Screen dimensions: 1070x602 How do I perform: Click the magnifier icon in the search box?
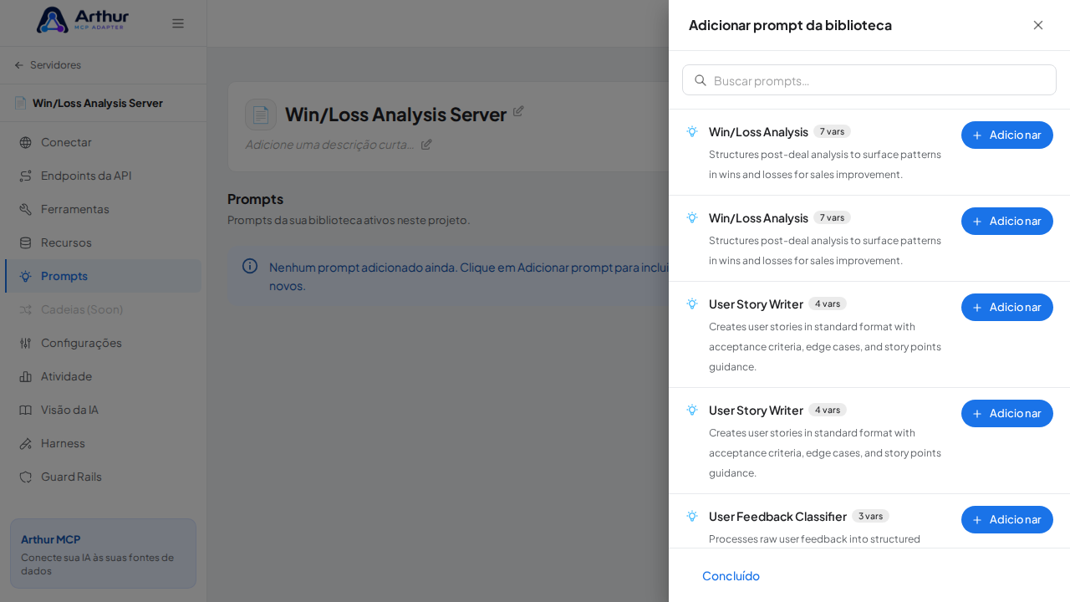[x=701, y=80]
